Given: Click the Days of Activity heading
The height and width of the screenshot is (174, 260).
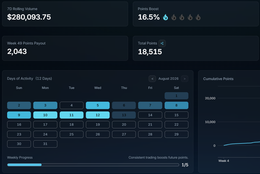Looking at the screenshot, I should 20,79.
